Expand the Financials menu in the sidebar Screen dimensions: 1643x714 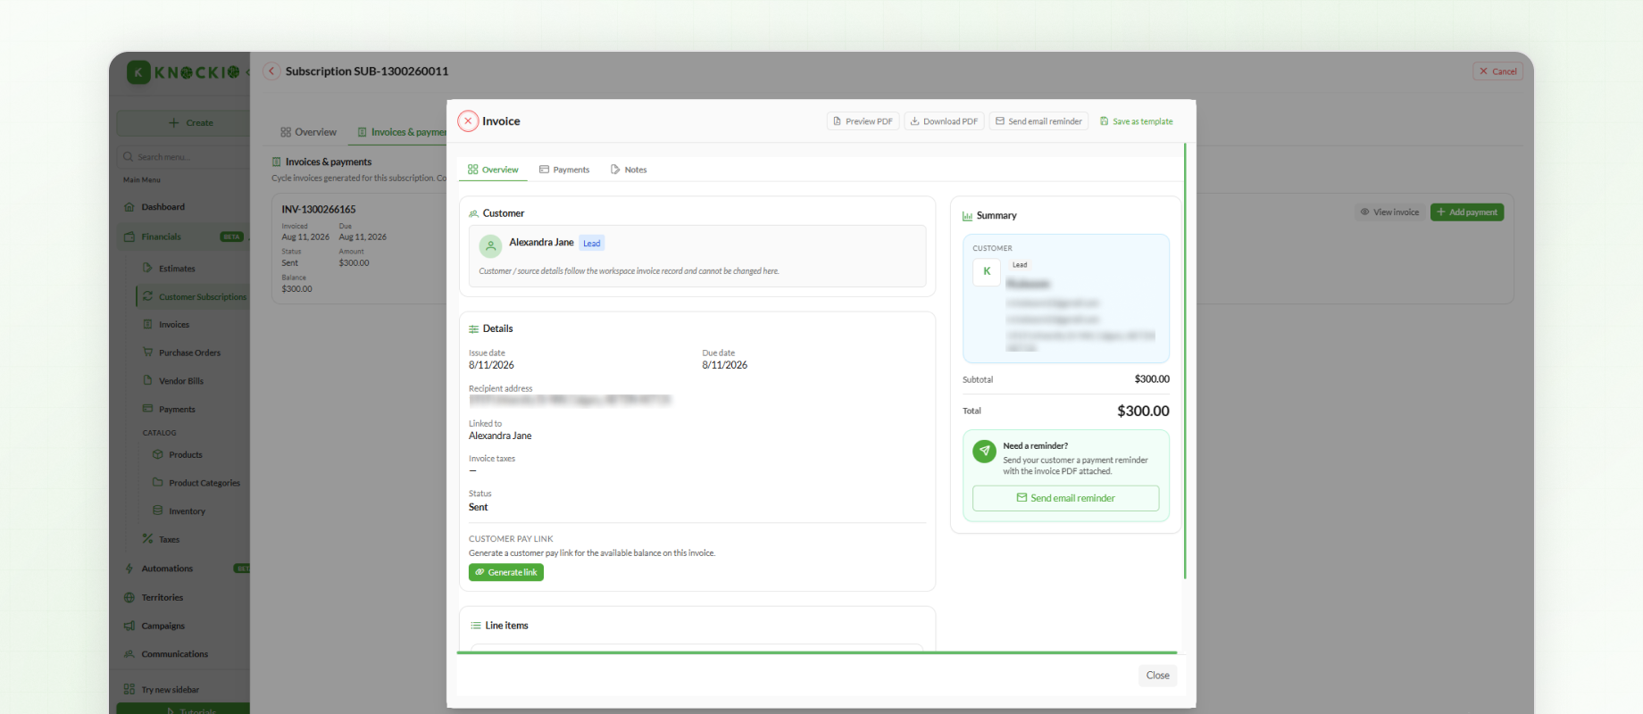(x=183, y=237)
